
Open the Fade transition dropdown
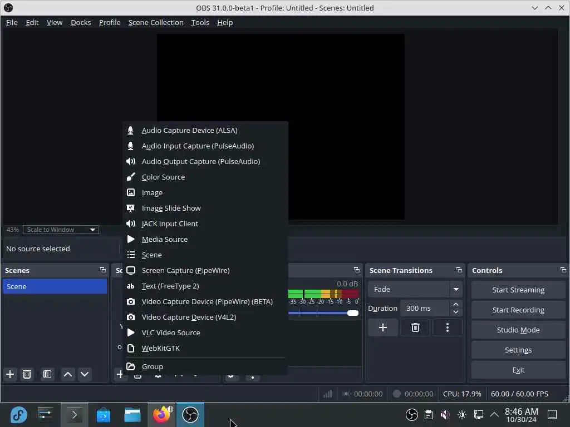coord(415,289)
